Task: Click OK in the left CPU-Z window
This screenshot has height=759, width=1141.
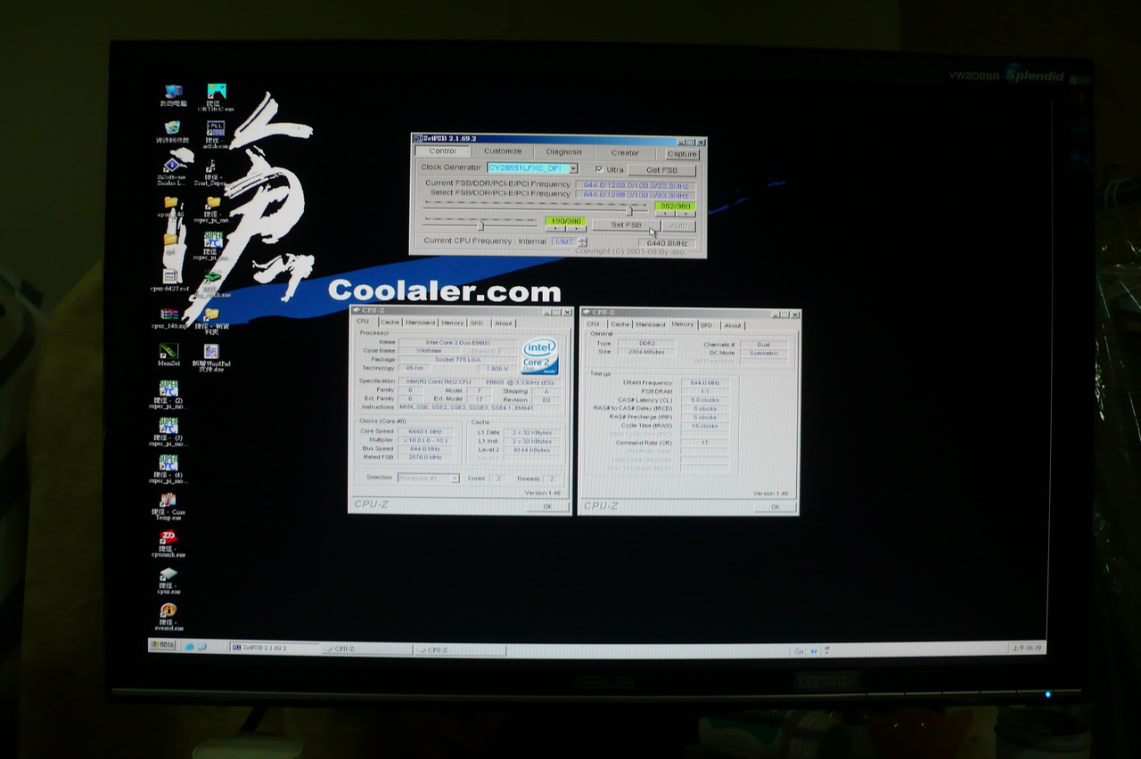Action: pyautogui.click(x=547, y=506)
